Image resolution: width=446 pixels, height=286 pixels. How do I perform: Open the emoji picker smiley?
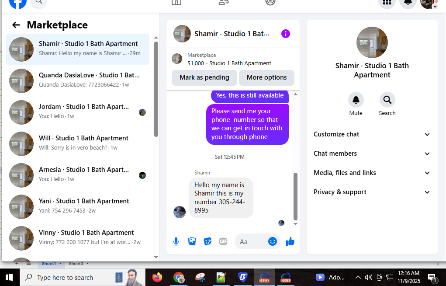coord(272,241)
